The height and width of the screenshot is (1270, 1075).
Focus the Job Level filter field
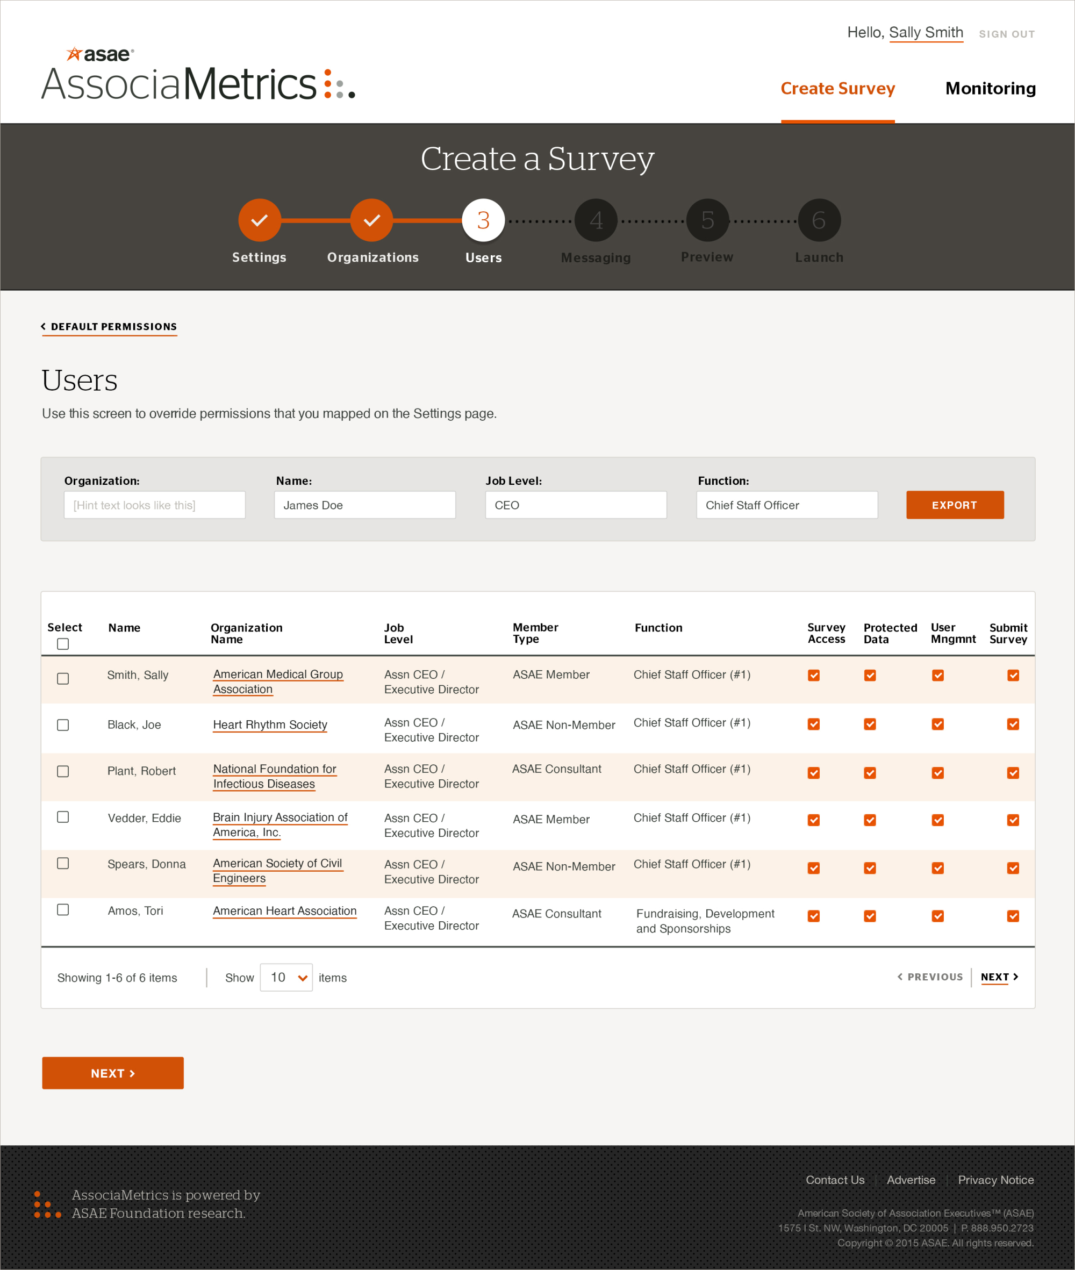point(576,505)
